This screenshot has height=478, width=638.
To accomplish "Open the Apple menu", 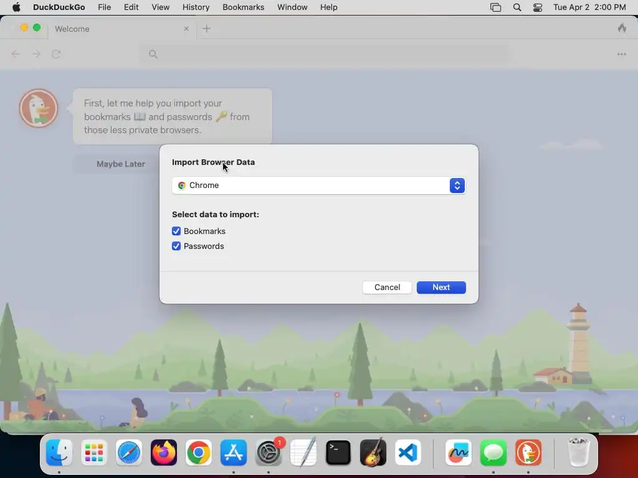I will [16, 7].
